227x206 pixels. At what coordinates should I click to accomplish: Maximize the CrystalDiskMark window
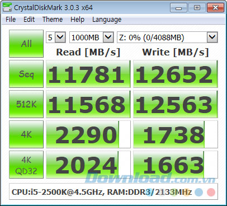(x=197, y=8)
